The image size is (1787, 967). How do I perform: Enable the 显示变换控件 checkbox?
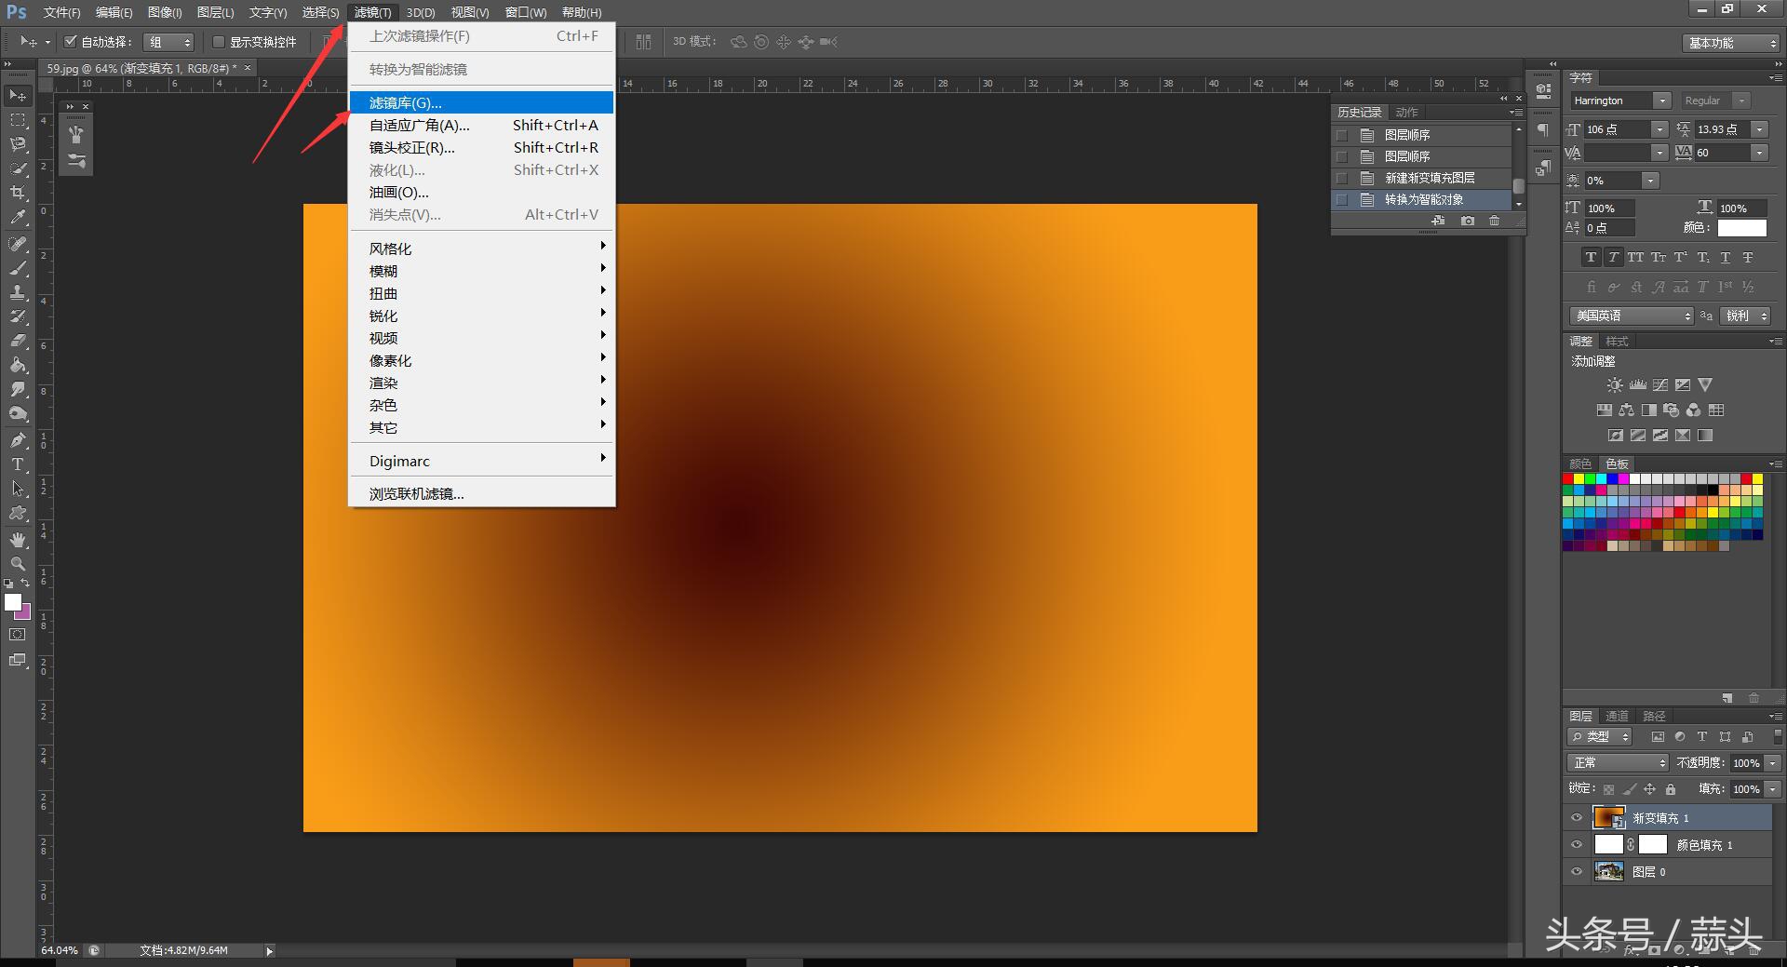219,42
